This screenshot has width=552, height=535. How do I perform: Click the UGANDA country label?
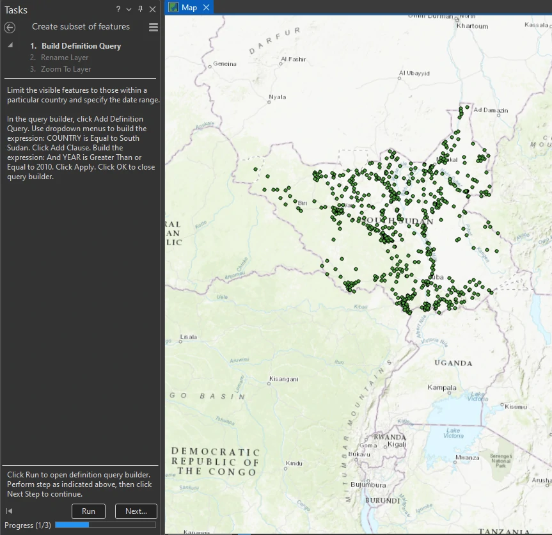point(453,363)
